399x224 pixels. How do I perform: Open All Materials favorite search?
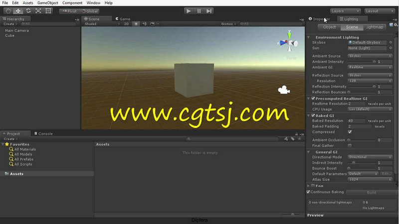[25, 149]
